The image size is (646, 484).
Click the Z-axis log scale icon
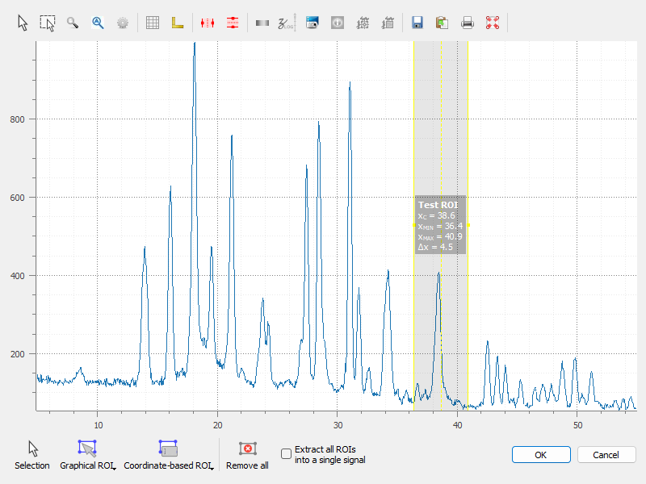287,23
